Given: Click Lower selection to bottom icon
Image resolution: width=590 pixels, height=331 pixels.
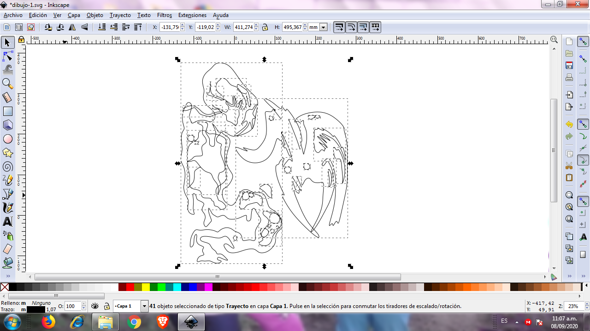Looking at the screenshot, I should coord(102,27).
